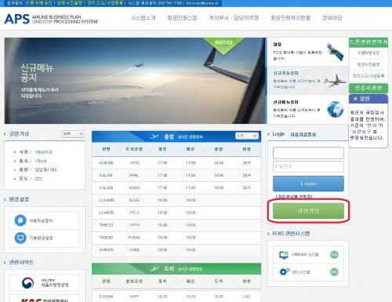Open the 처리부서·담당자지정 menu
Screen dimensions: 392x302
coord(234,18)
